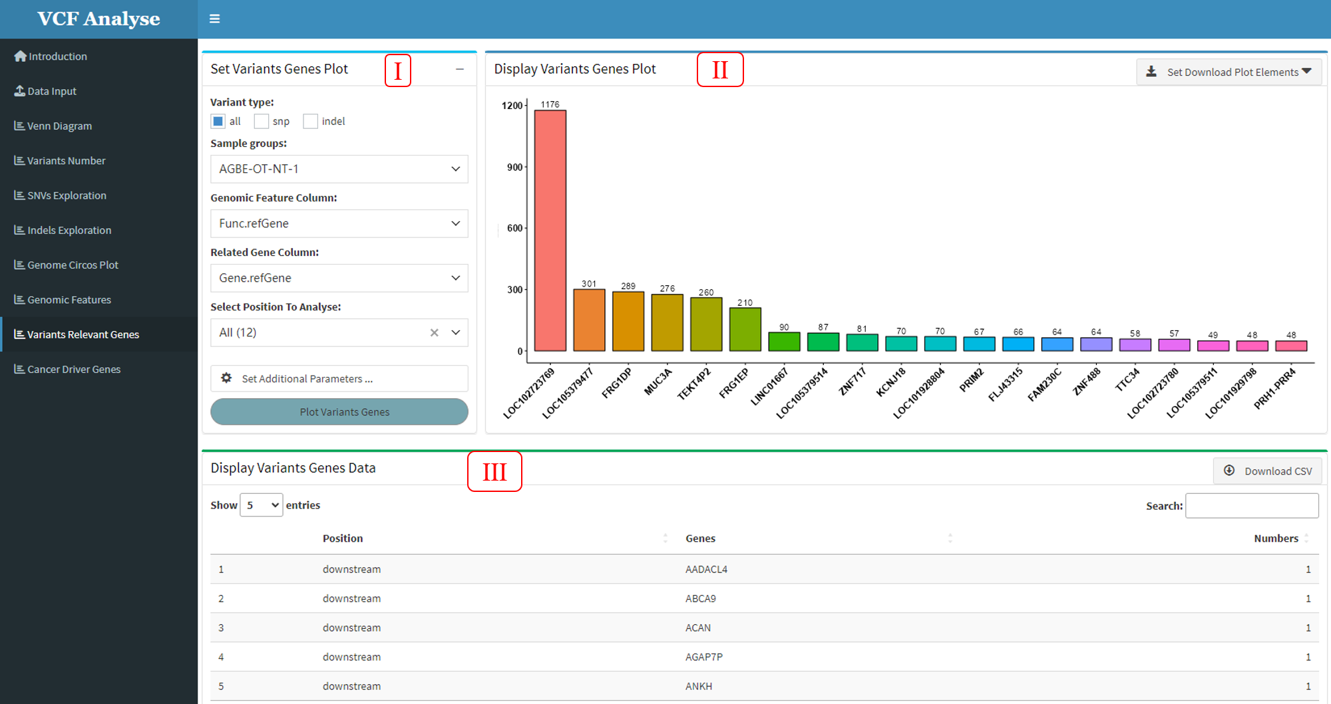This screenshot has width=1331, height=704.
Task: Open the Genomic Feature Column dropdown Func.refGene
Action: click(339, 223)
